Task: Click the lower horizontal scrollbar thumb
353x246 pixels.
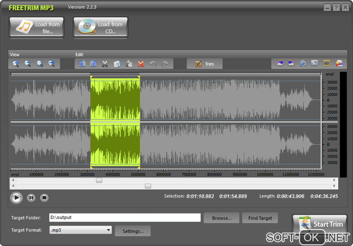Action: pyautogui.click(x=148, y=186)
